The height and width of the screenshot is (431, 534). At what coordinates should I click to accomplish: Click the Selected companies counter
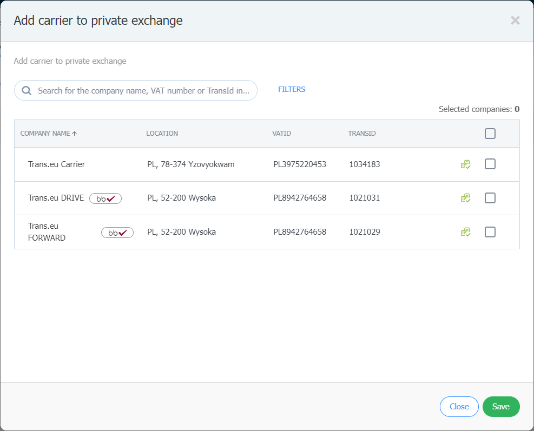(x=479, y=109)
